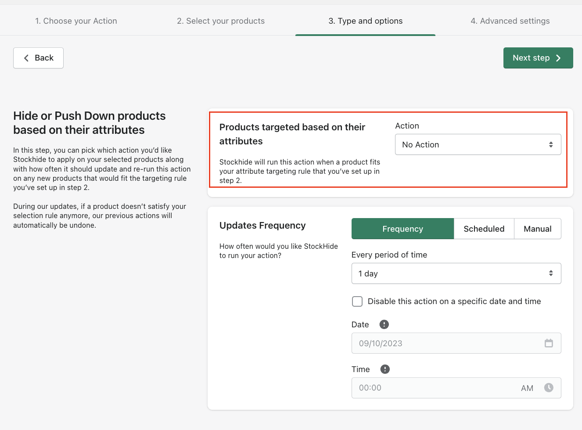582x430 pixels.
Task: Jump to the Advanced settings tab
Action: [x=510, y=21]
